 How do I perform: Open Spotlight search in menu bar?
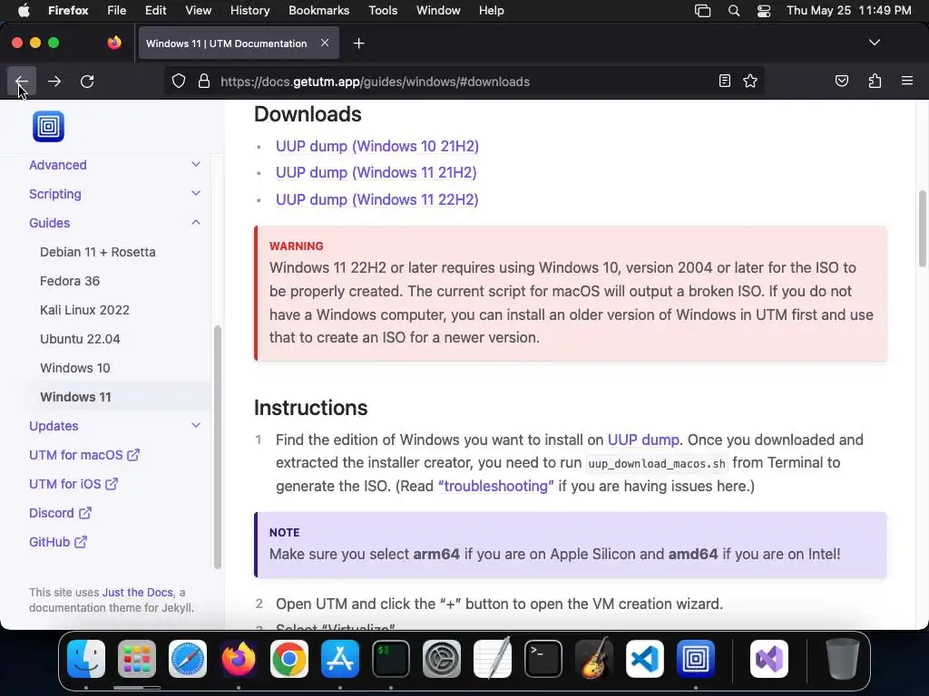(x=733, y=11)
